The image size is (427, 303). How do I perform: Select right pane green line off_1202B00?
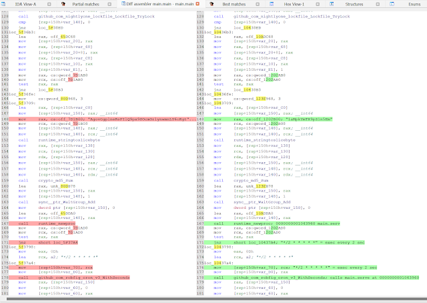click(268, 119)
